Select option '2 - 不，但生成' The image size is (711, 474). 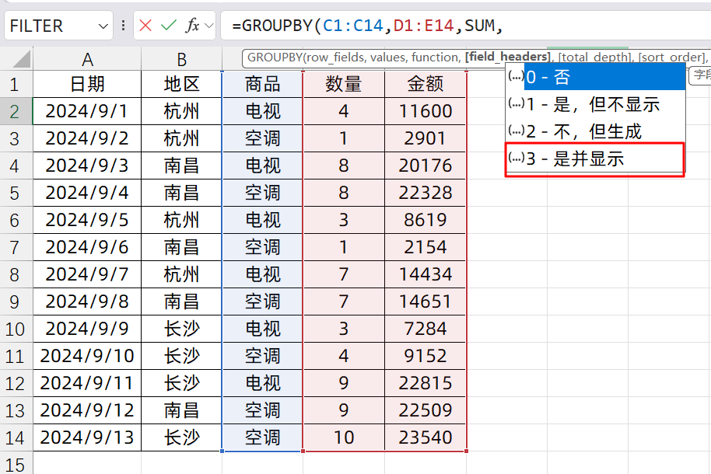tap(595, 131)
